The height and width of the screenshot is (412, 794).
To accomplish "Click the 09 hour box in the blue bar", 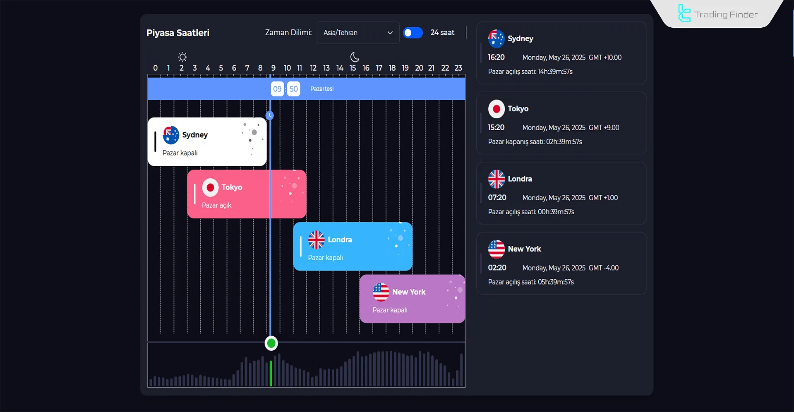I will (x=277, y=89).
